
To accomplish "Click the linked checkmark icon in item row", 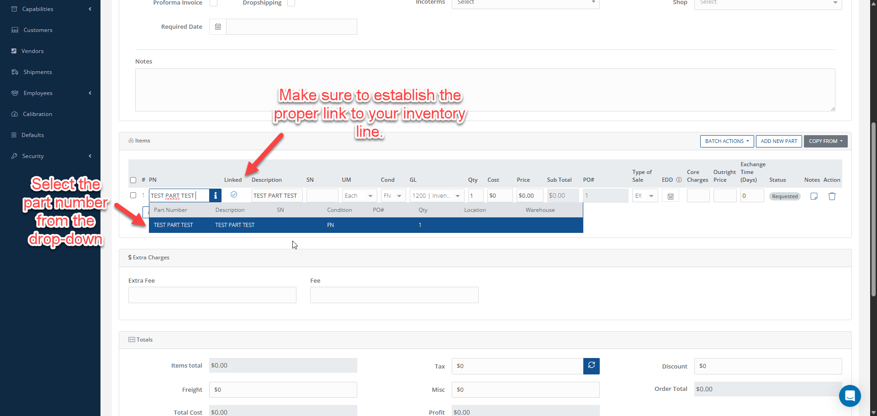I will click(x=234, y=195).
